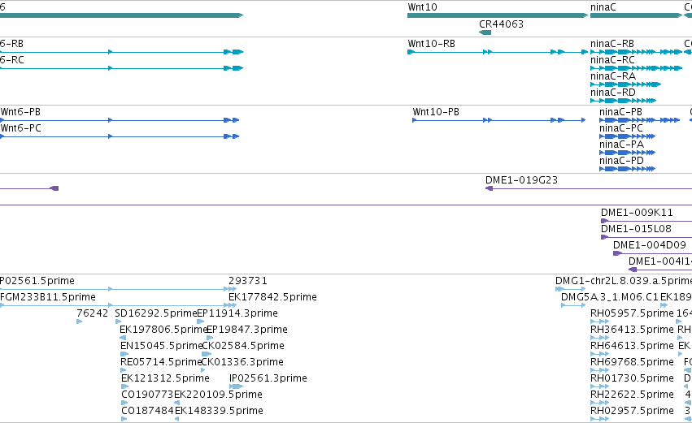This screenshot has height=423, width=692.
Task: Click the RH01730.5prime label
Action: 632,378
